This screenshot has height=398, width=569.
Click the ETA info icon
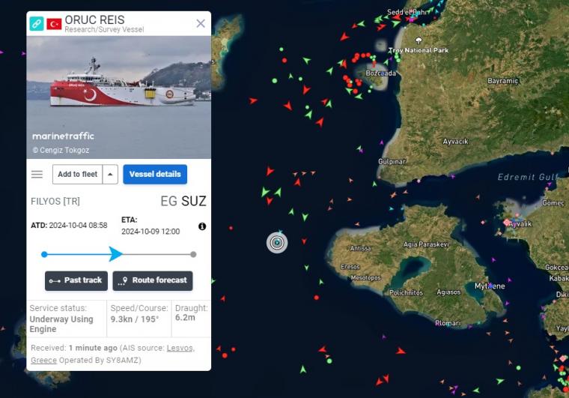click(202, 226)
